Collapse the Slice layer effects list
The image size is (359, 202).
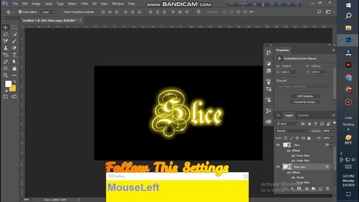point(331,145)
